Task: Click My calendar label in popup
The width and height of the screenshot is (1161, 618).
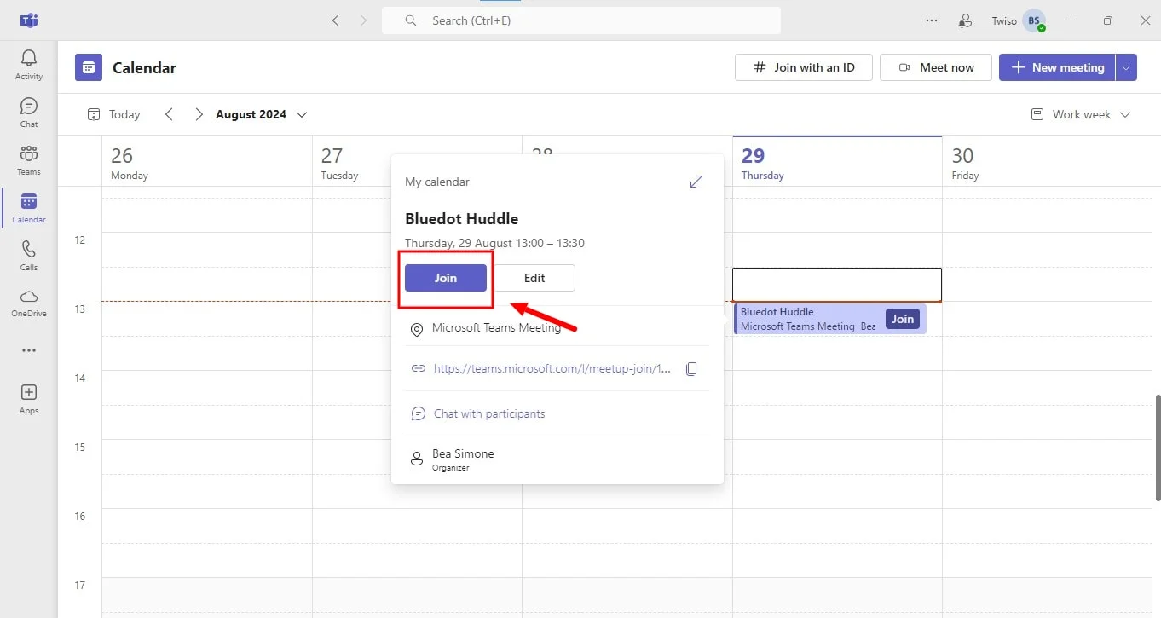Action: [x=437, y=182]
